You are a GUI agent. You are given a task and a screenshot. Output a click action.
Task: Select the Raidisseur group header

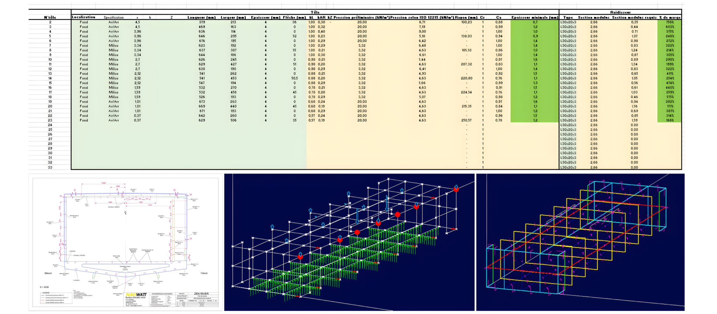tap(620, 12)
